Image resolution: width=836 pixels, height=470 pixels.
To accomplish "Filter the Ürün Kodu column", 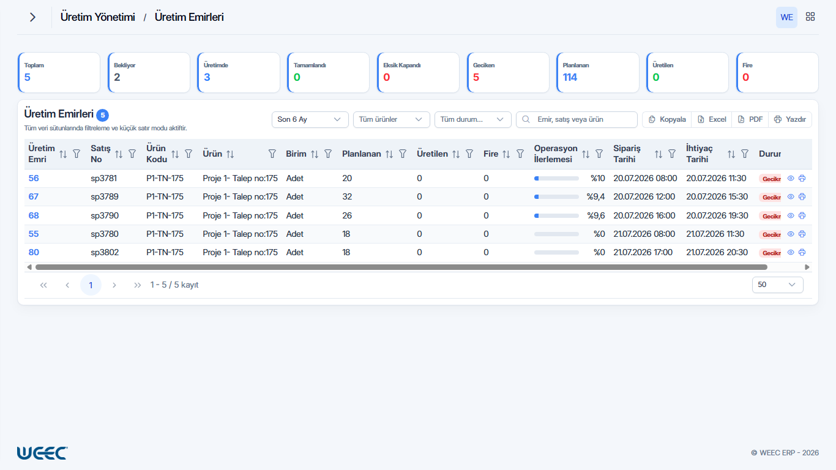I will (x=188, y=154).
